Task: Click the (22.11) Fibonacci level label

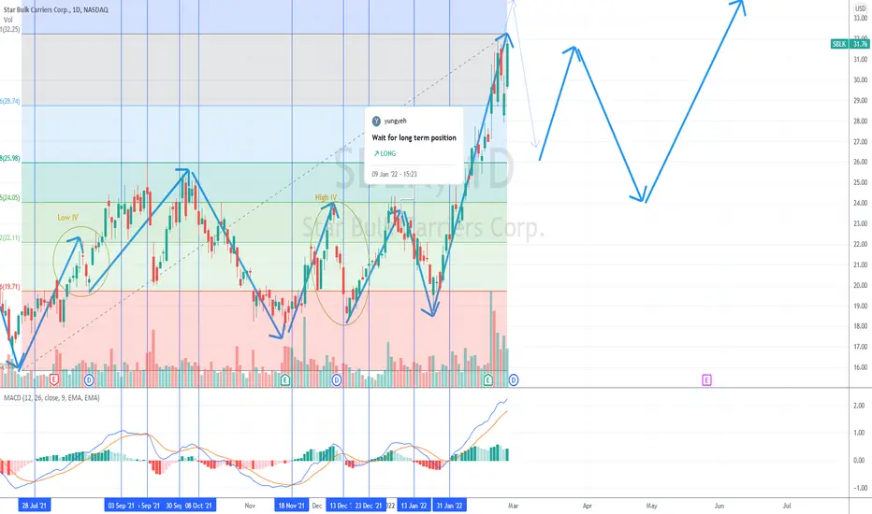Action: pyautogui.click(x=10, y=237)
